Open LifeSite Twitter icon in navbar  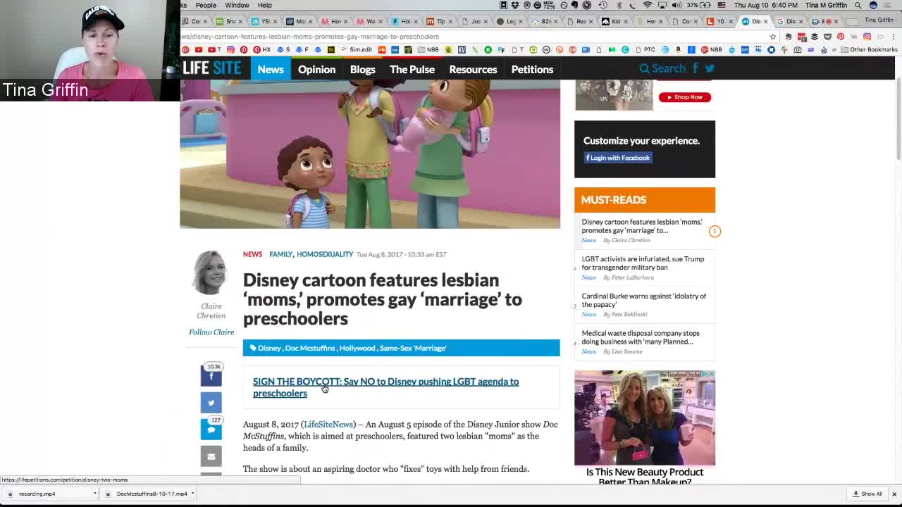[710, 68]
